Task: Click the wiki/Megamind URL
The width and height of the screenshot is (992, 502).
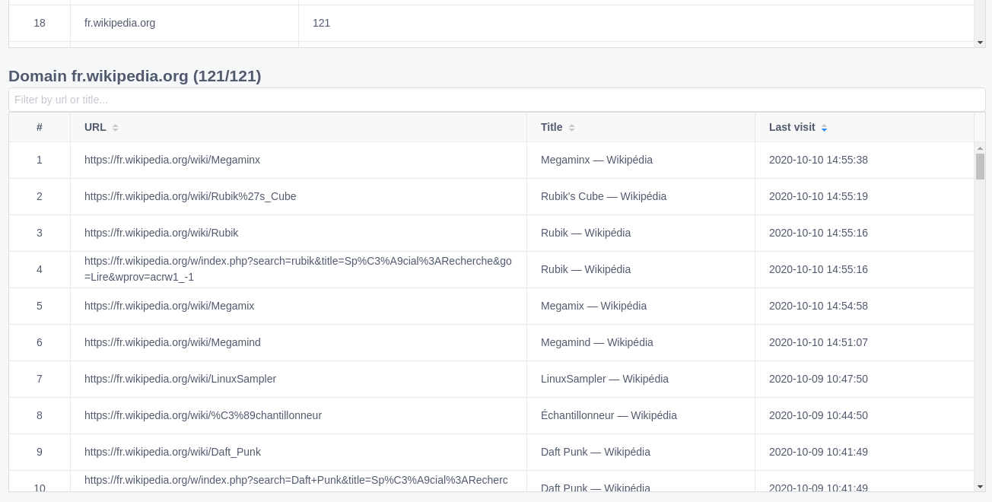Action: click(173, 342)
